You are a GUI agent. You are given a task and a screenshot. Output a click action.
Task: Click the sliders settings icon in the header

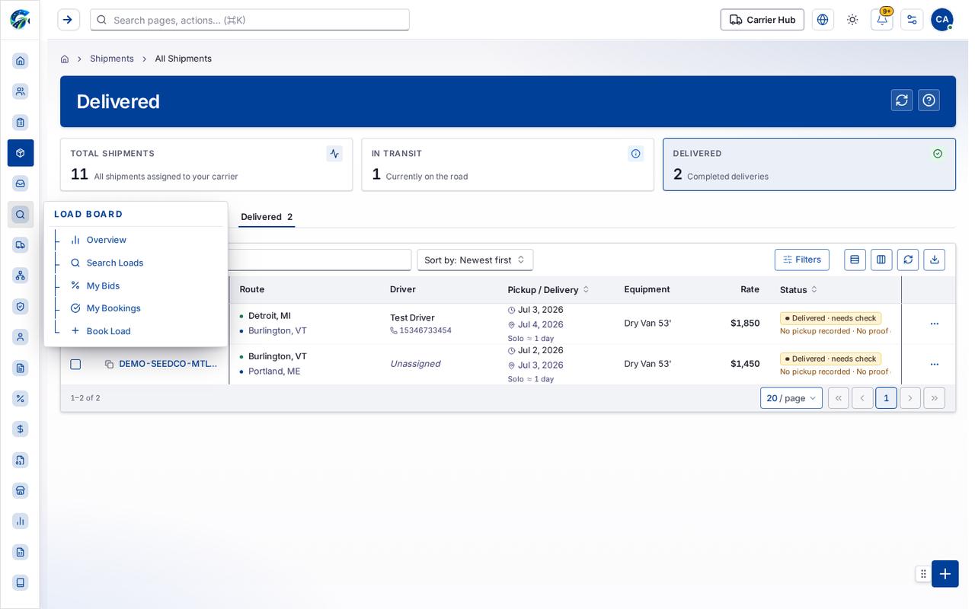point(912,20)
